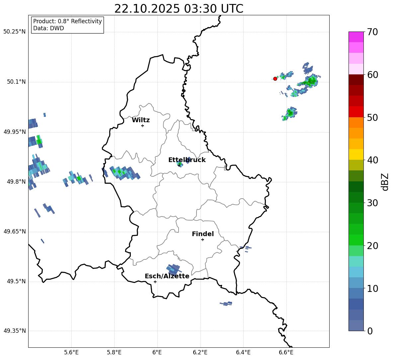Click the 6.6°E longitude label
Viewport: 393px width, 359px height.
point(286,352)
